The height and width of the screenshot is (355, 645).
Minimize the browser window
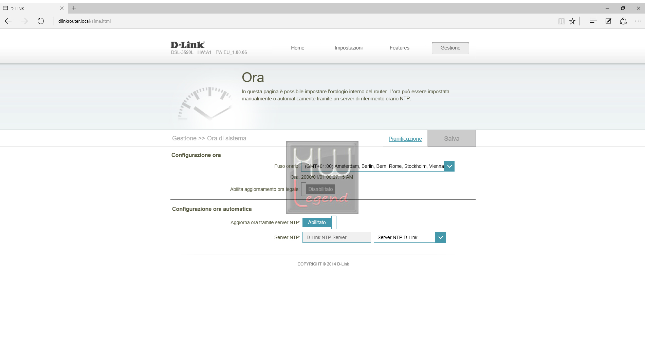point(607,8)
